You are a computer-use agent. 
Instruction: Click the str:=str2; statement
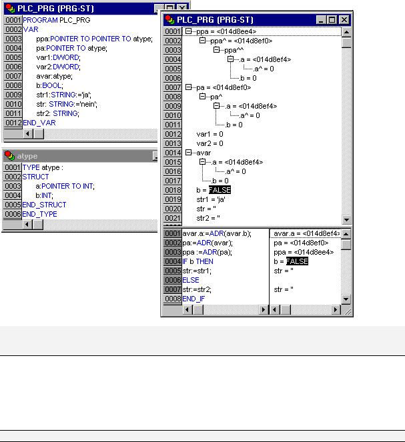click(197, 289)
